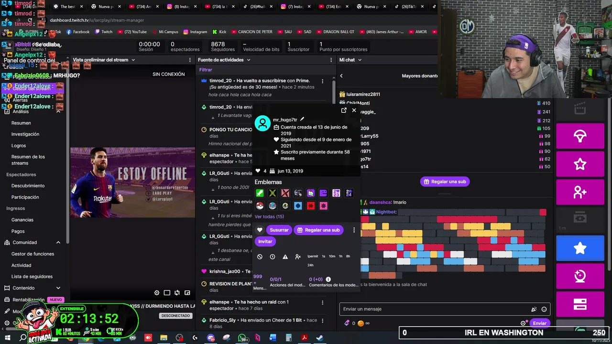The width and height of the screenshot is (612, 344).
Task: Click Invitar button in user card
Action: pos(265,241)
